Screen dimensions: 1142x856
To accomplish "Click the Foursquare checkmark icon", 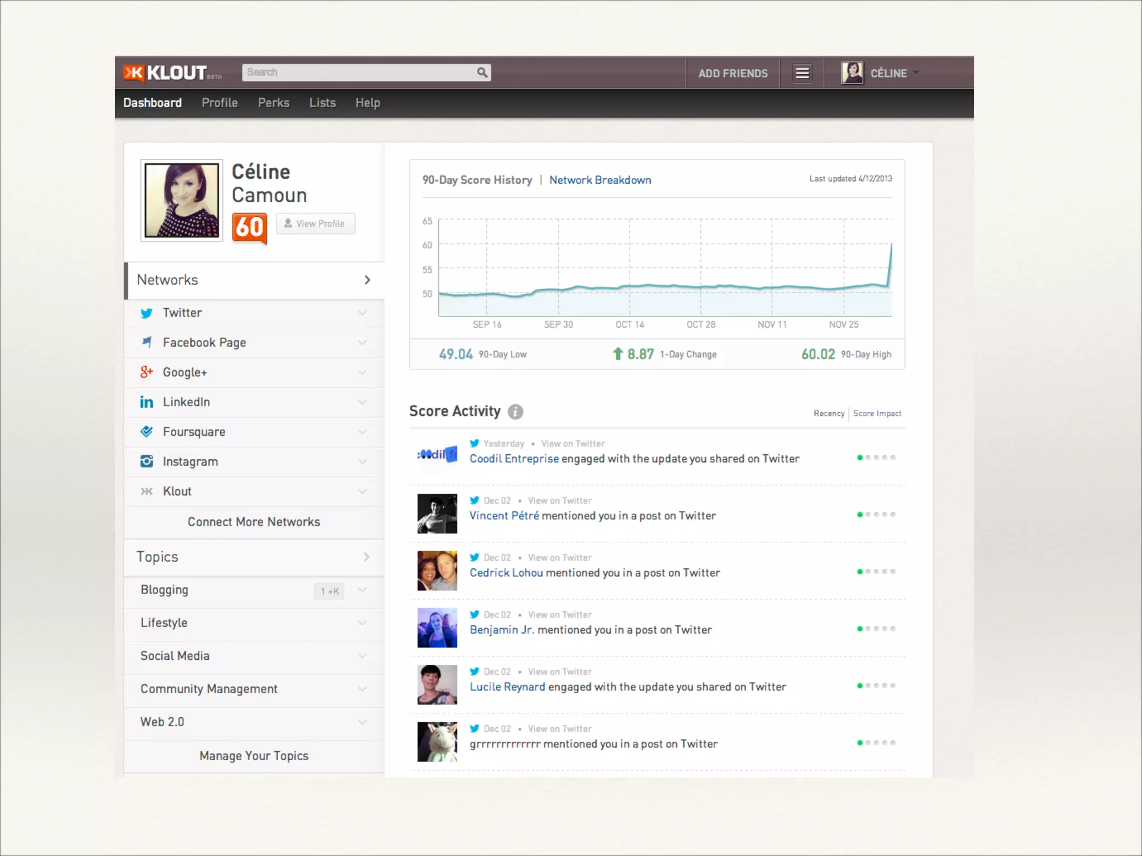I will (x=147, y=432).
